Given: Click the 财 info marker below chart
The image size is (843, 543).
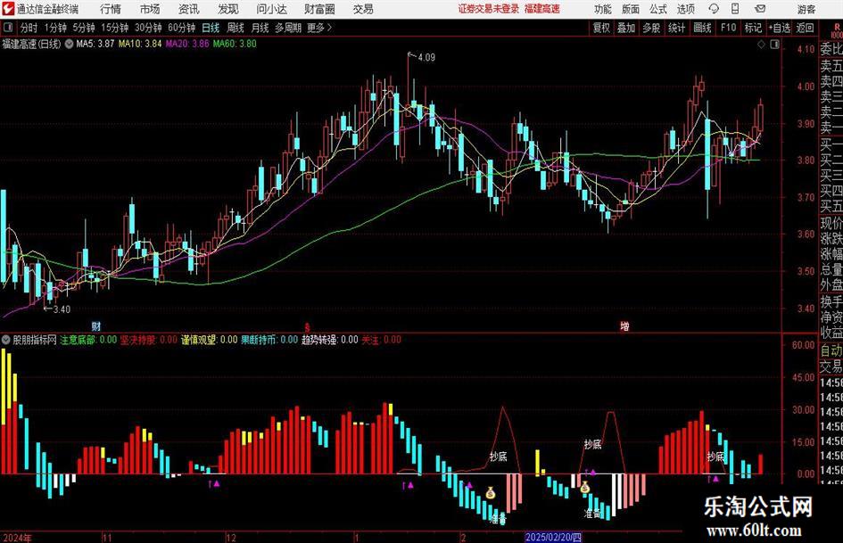Looking at the screenshot, I should click(x=96, y=325).
